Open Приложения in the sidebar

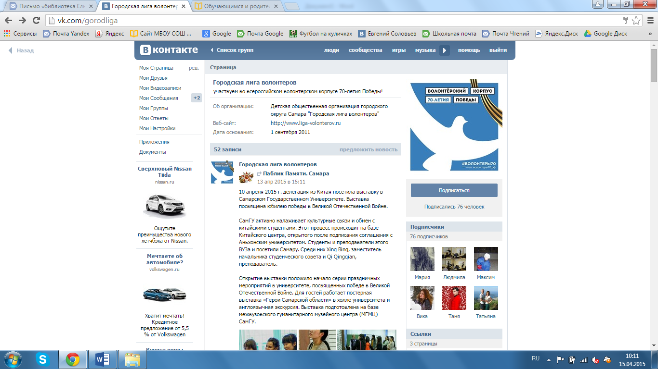point(154,142)
